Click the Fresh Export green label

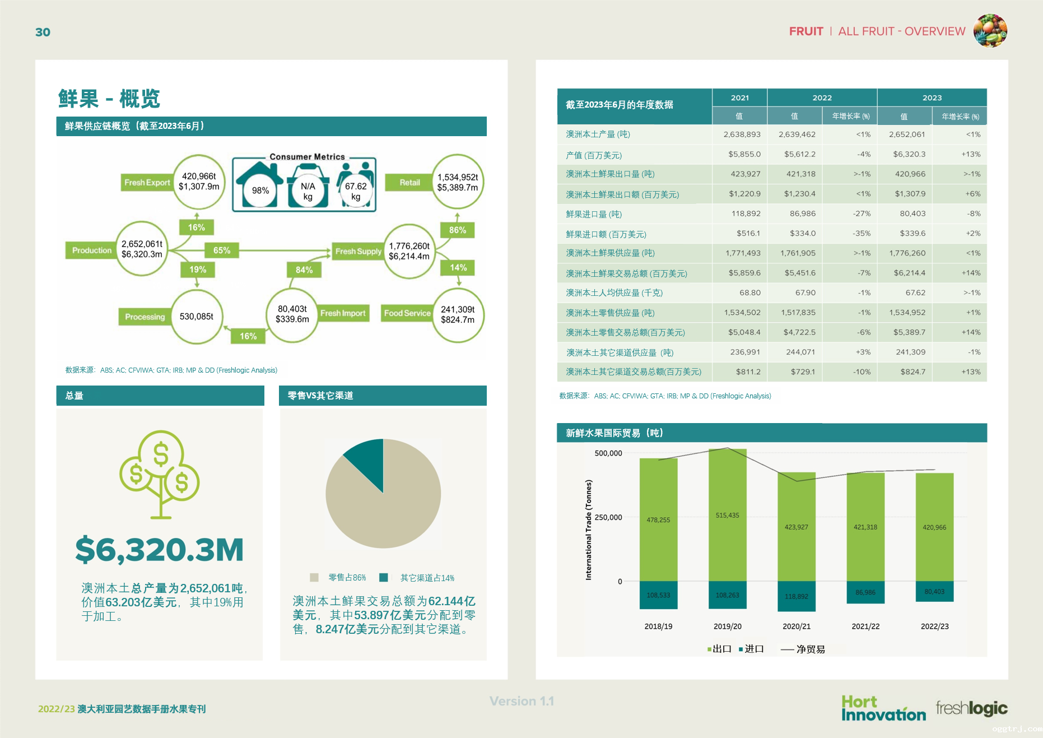click(x=147, y=183)
